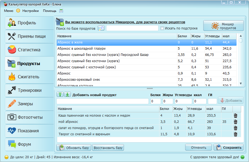
Task: Open the Меню menu
Action: pyautogui.click(x=9, y=11)
